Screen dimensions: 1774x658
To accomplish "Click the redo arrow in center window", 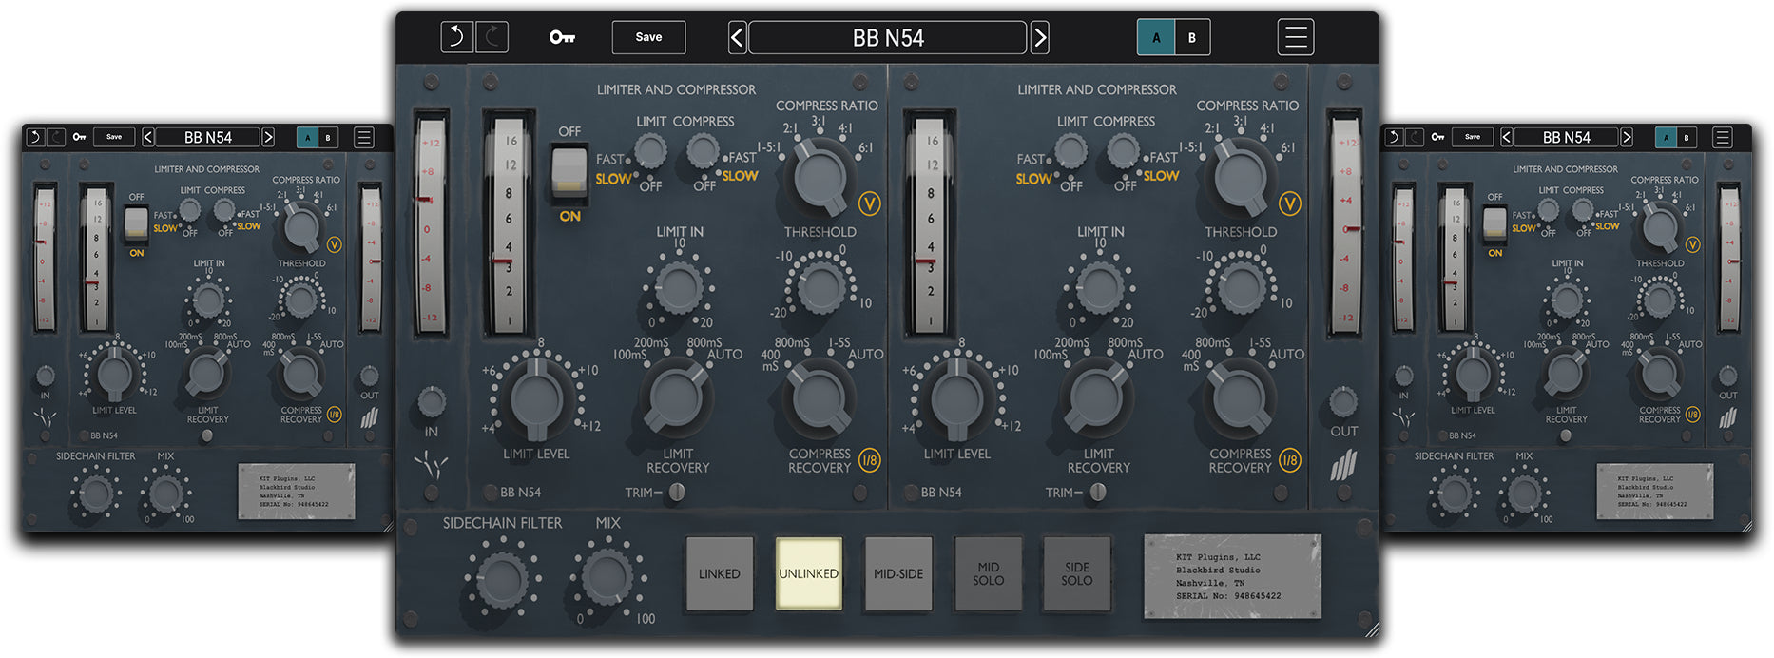I will coord(492,37).
